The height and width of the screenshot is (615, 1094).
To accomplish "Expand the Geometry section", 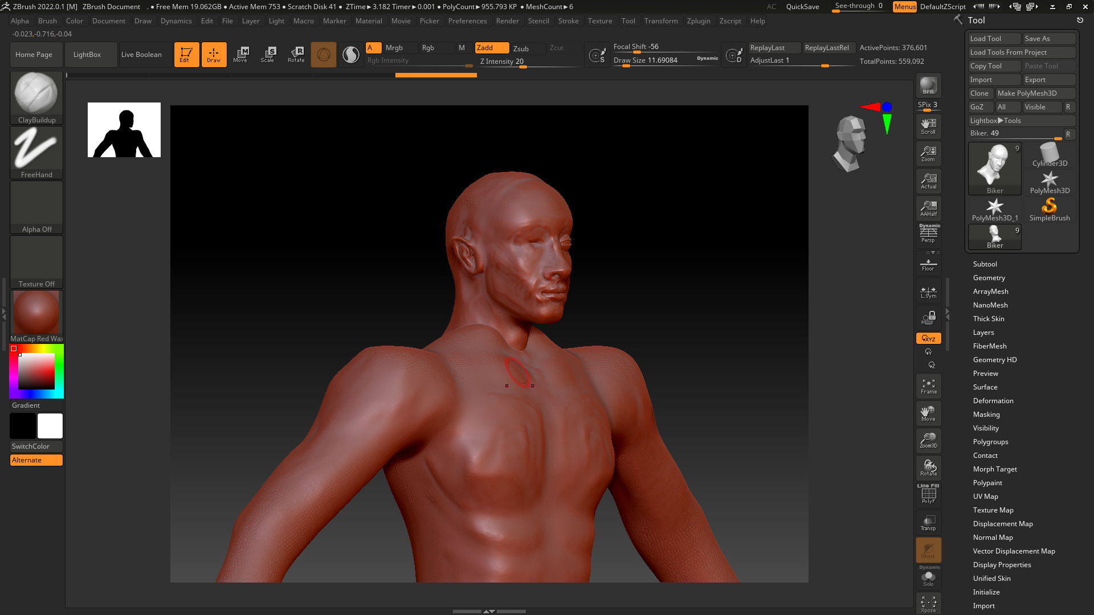I will [989, 278].
